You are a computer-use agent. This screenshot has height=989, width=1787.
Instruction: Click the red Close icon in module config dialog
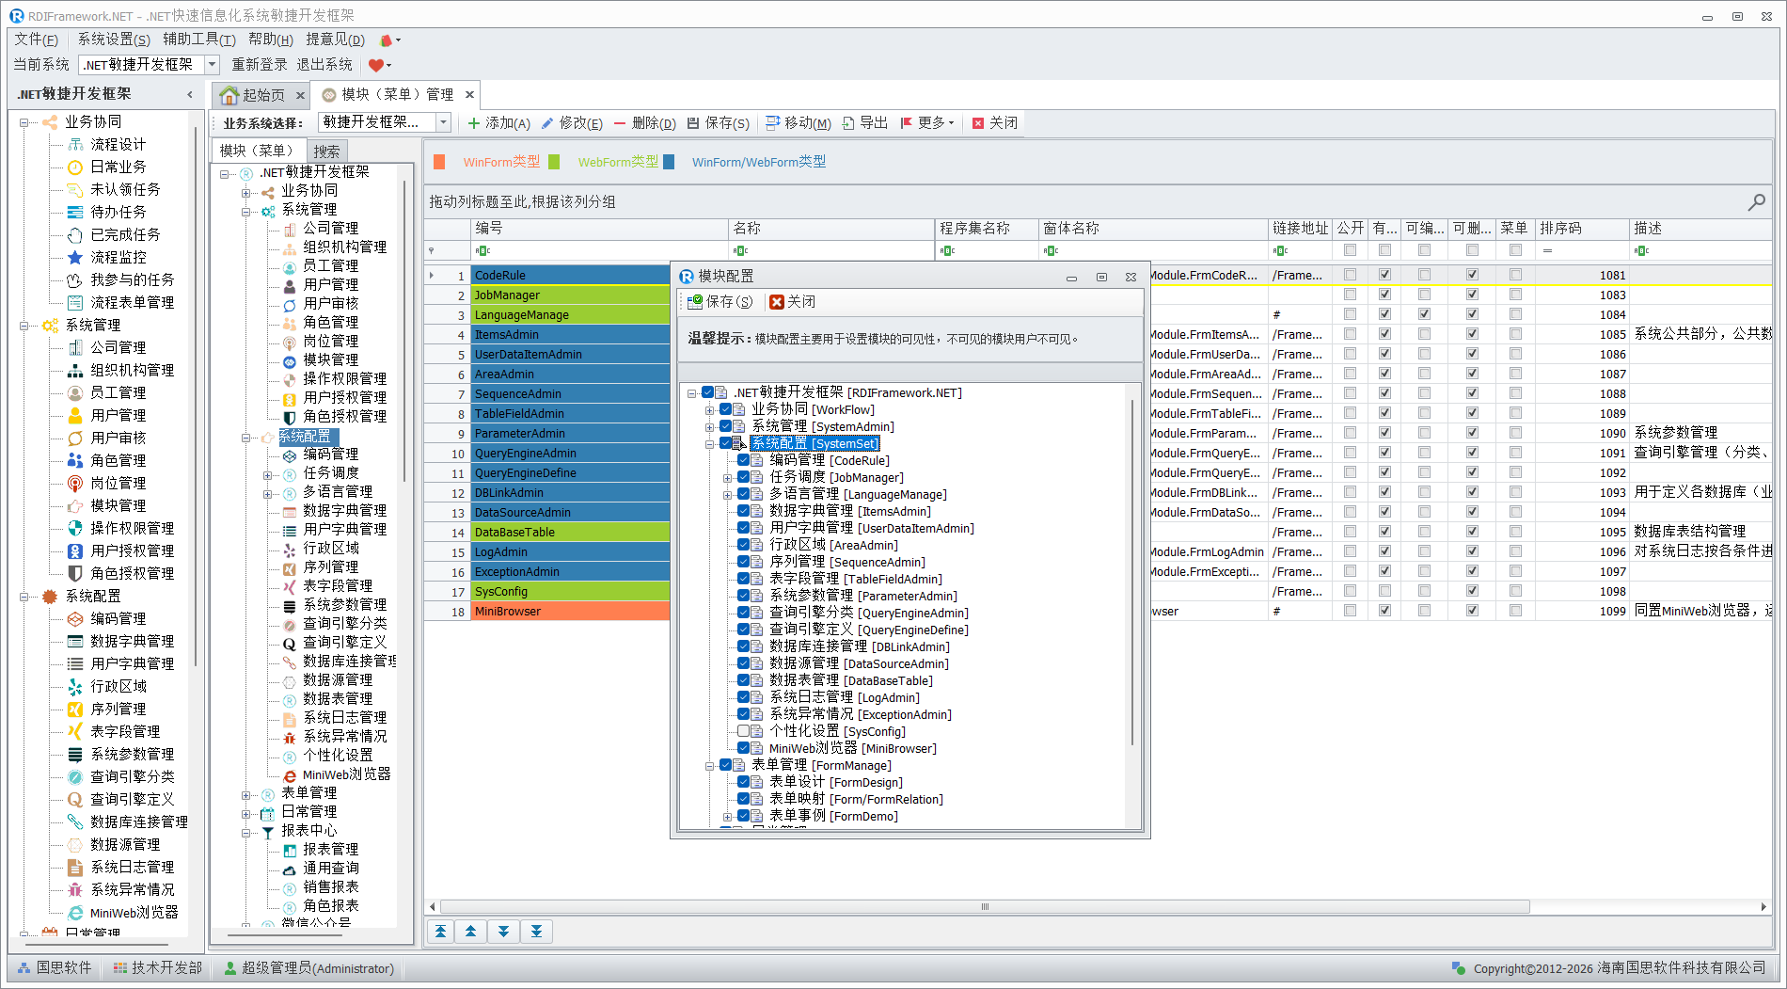click(776, 302)
